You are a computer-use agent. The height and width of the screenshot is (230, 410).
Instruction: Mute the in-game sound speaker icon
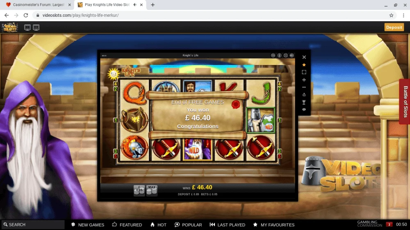(292, 55)
